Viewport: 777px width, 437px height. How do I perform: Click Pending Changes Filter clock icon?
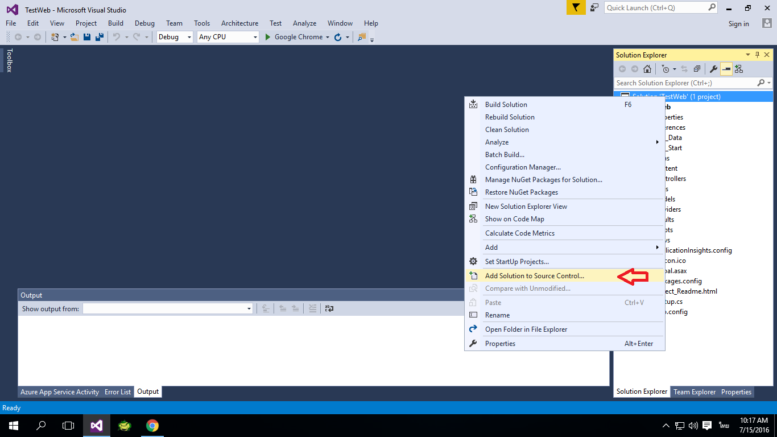point(666,69)
